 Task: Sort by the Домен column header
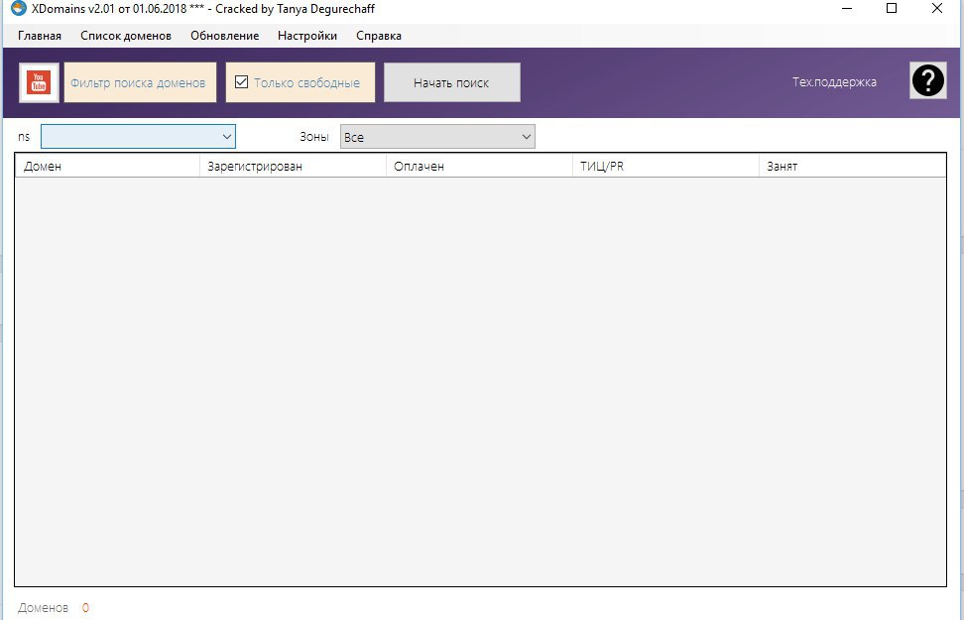[107, 166]
